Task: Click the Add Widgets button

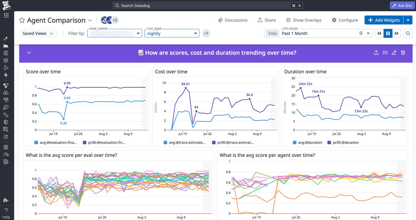Action: coord(384,20)
